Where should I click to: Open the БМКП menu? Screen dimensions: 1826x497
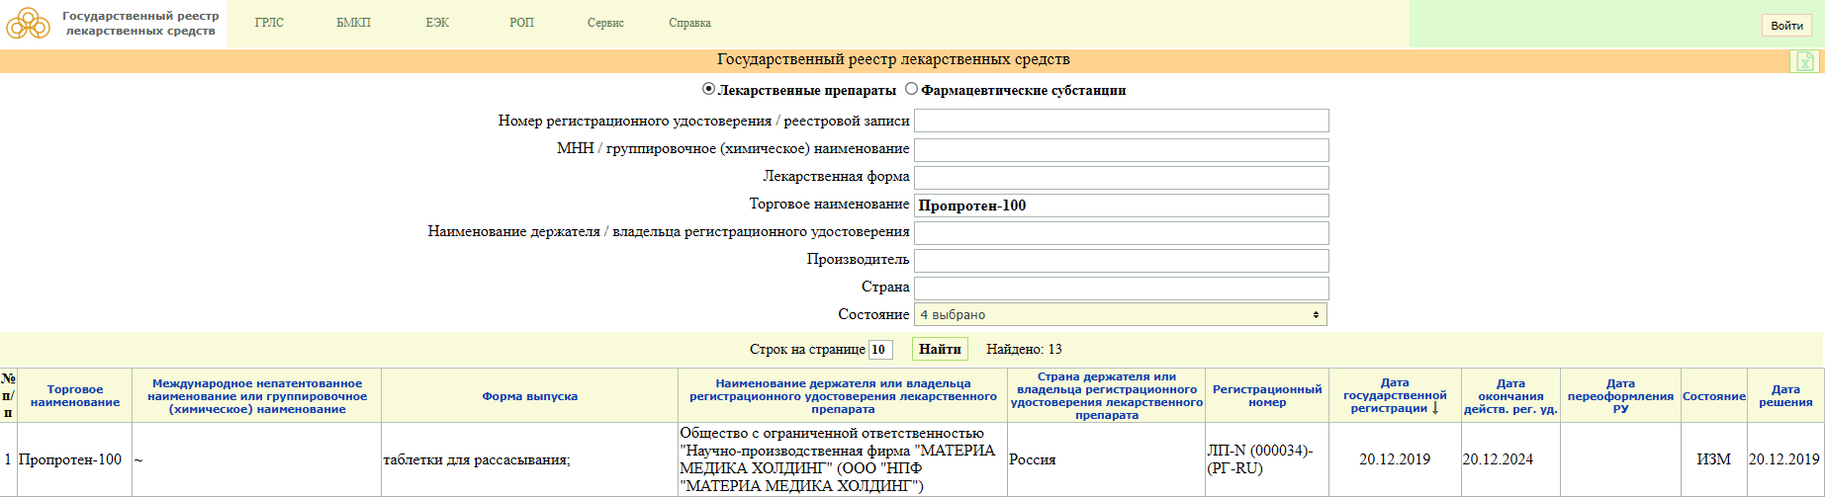click(353, 23)
